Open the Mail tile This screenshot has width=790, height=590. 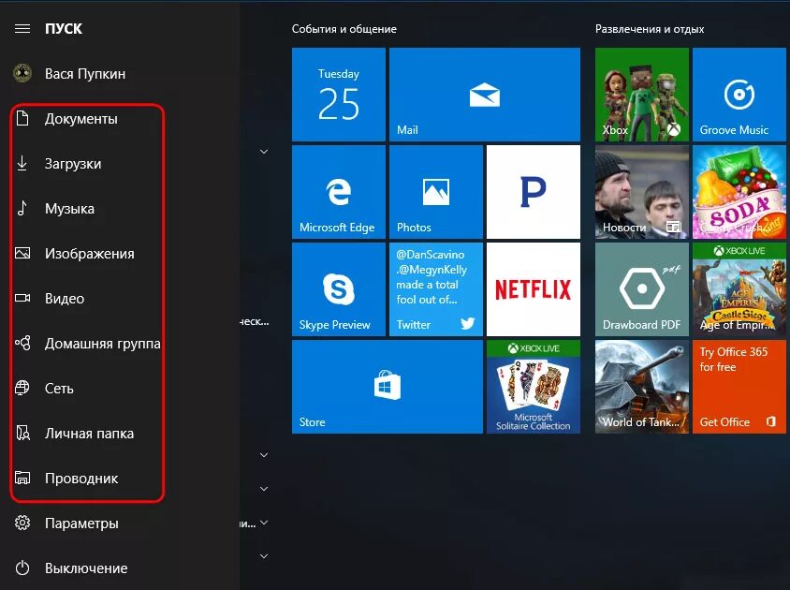click(483, 94)
